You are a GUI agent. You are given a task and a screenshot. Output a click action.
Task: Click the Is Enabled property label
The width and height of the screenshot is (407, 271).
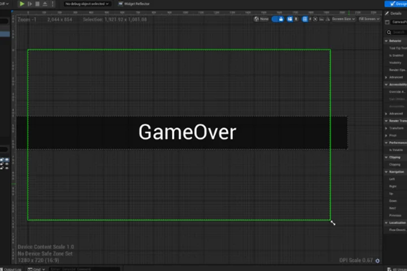click(x=396, y=55)
